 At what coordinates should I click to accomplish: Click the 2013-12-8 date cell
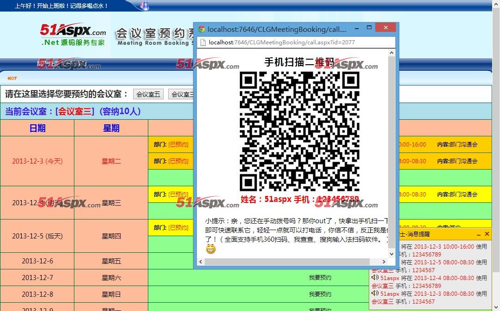37,294
